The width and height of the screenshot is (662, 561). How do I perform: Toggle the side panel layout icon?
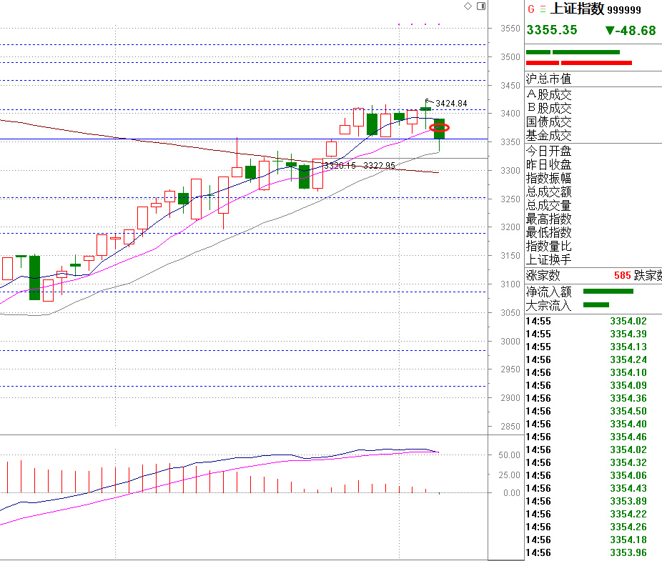(481, 6)
